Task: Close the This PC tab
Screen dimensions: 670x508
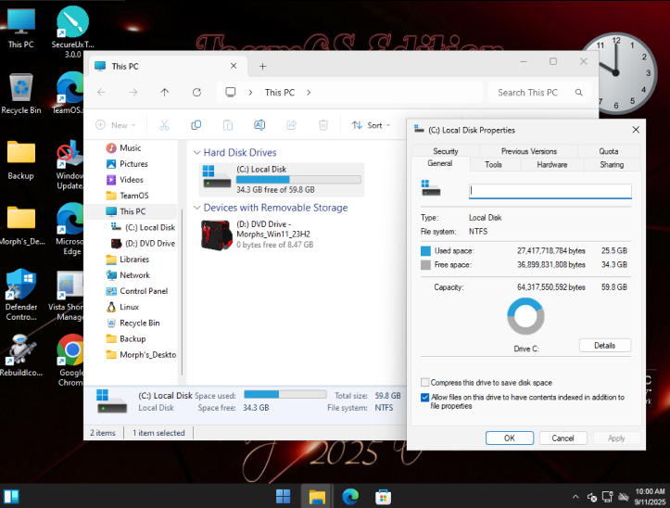Action: coord(234,66)
